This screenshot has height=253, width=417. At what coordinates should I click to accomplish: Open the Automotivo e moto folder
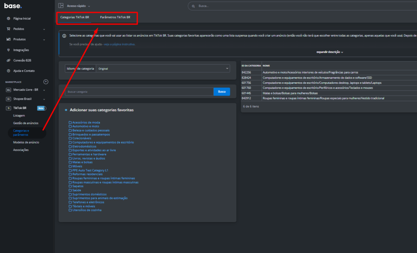click(84, 126)
